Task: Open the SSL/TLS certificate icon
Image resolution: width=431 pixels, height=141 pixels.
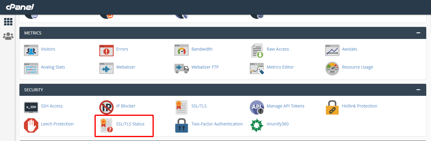Action: 182,107
